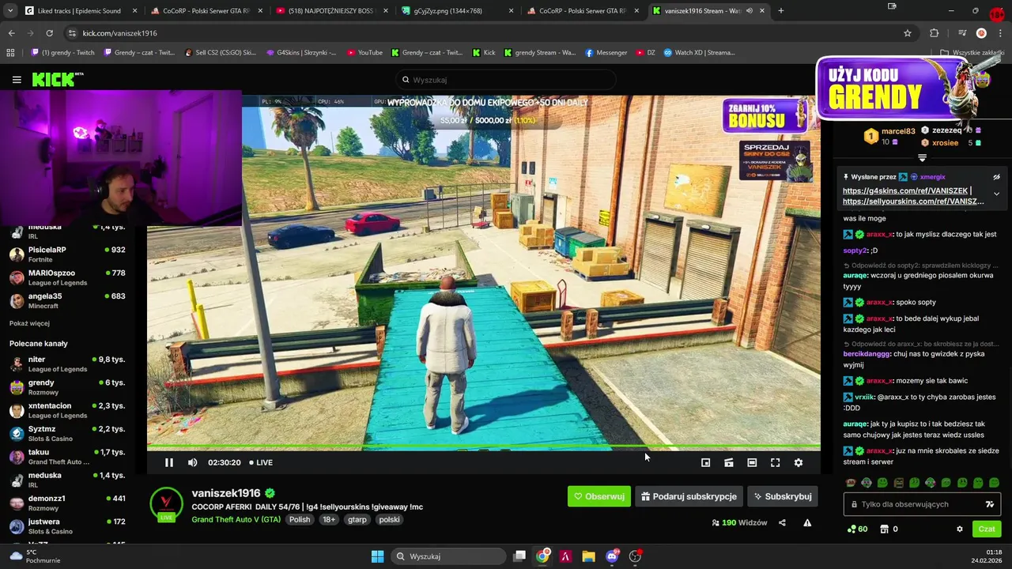Click the Subskrybuj button

pyautogui.click(x=782, y=496)
